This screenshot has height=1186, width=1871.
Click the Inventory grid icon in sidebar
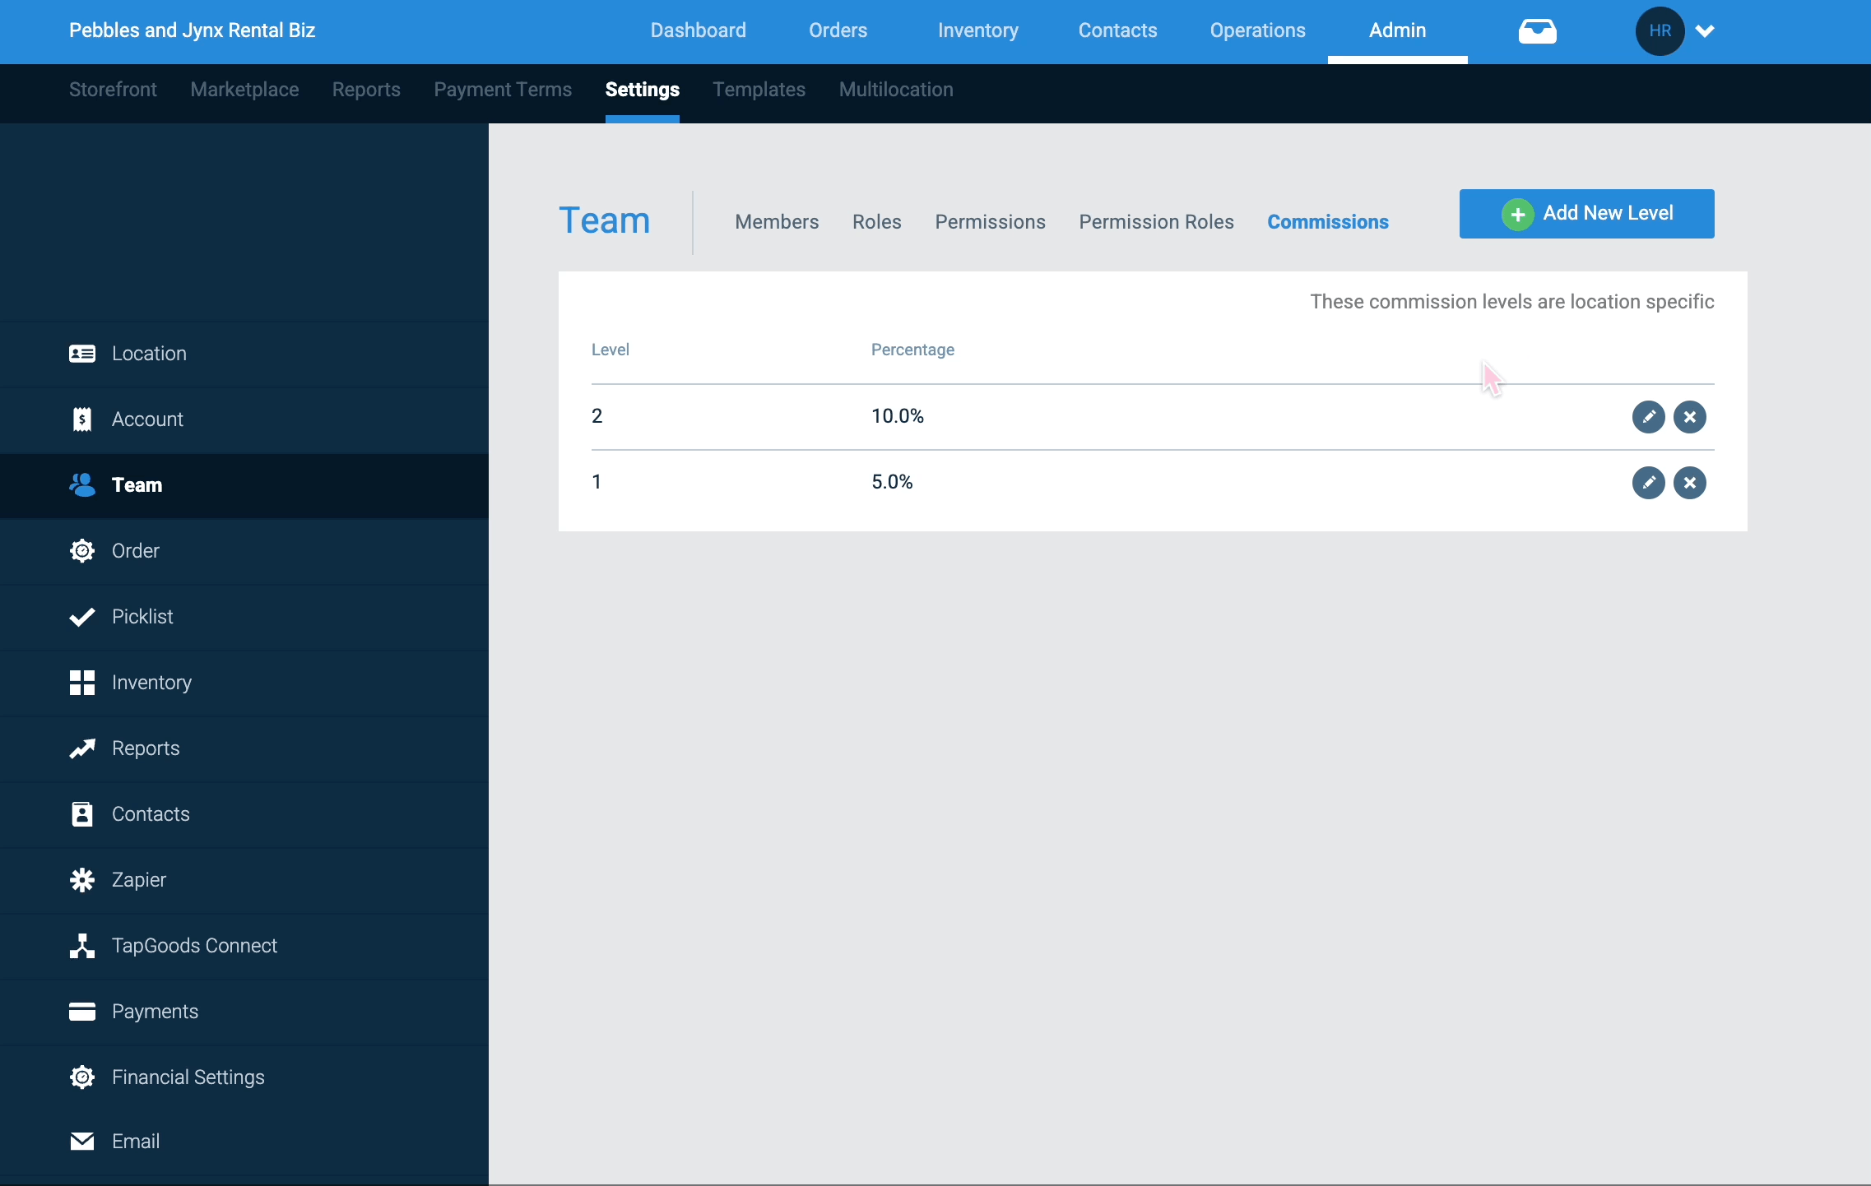tap(82, 683)
